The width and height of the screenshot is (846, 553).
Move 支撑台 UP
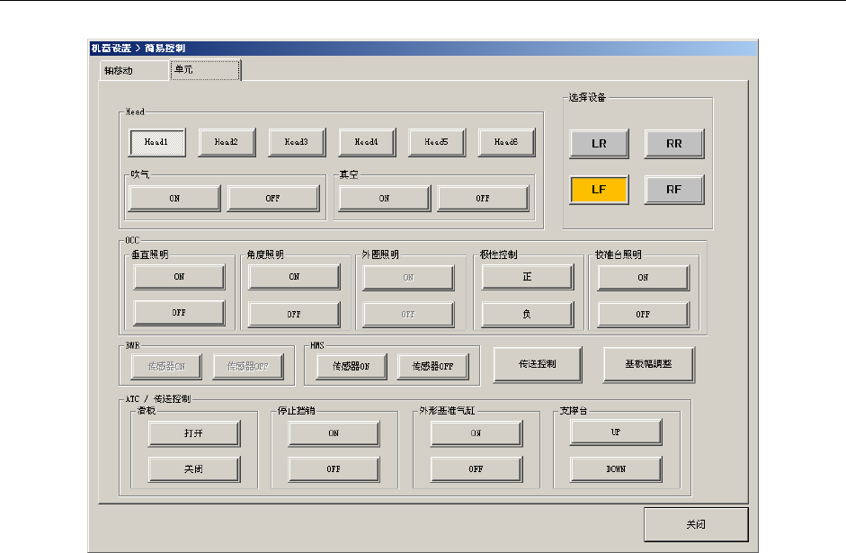click(616, 433)
